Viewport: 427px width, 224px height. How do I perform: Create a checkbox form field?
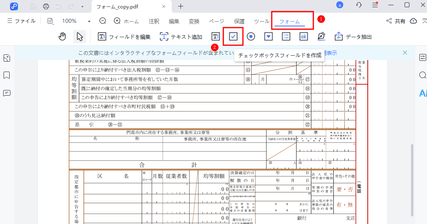233,36
